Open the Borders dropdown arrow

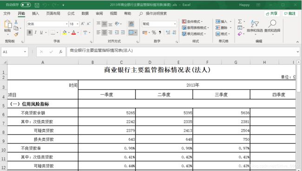click(58, 33)
